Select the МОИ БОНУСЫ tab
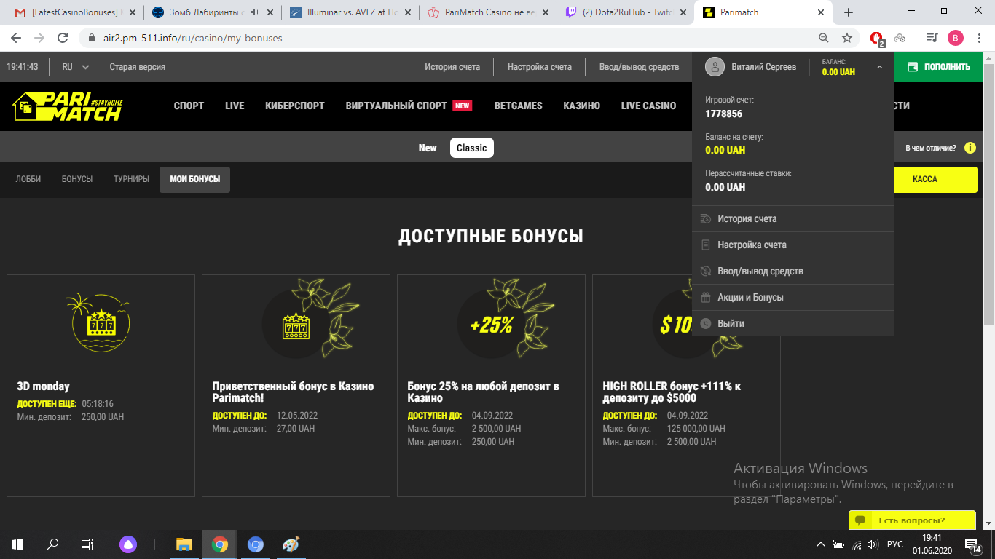Screen dimensions: 995x559 tap(194, 180)
